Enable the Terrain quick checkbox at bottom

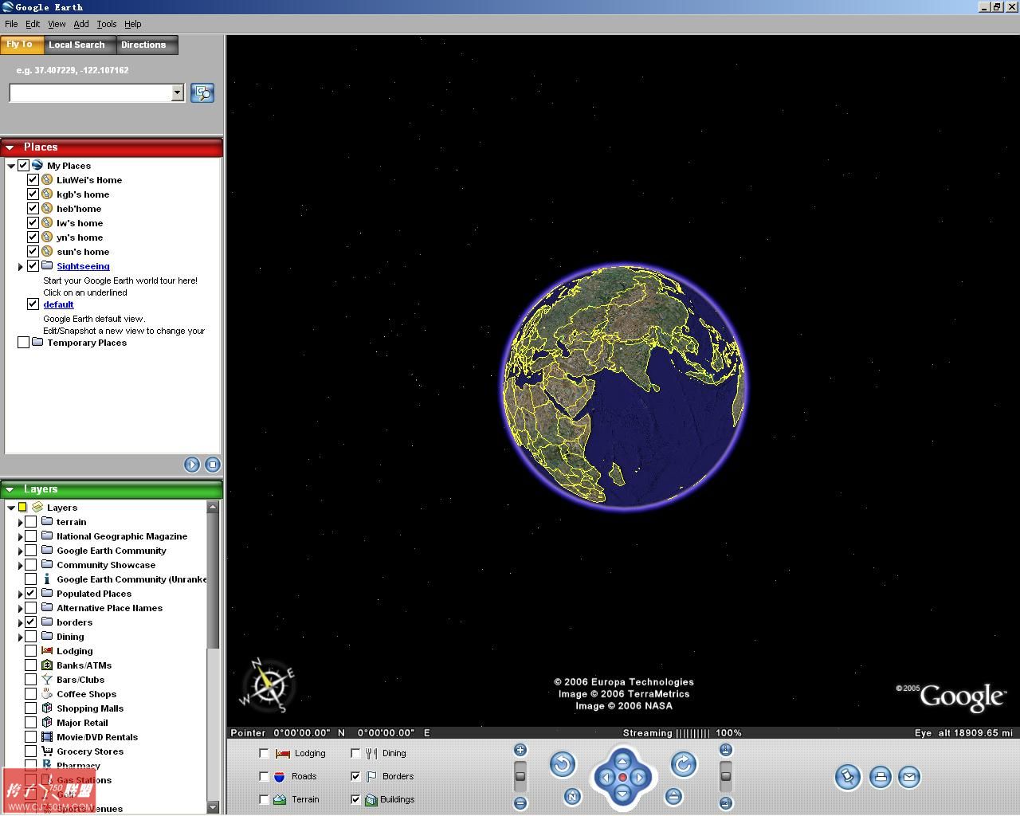coord(264,799)
